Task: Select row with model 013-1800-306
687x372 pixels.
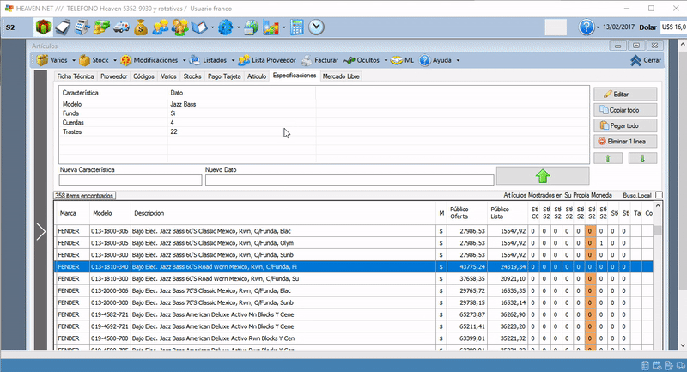Action: point(354,231)
